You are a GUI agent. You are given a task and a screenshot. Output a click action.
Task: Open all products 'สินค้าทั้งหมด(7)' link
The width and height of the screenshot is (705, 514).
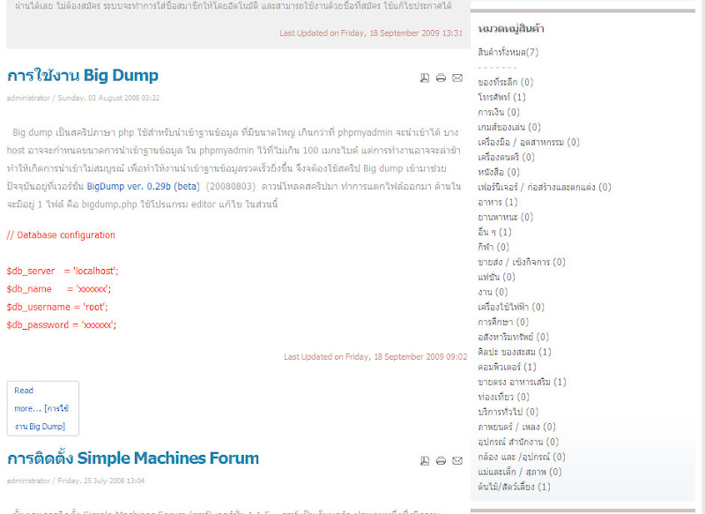tap(508, 52)
